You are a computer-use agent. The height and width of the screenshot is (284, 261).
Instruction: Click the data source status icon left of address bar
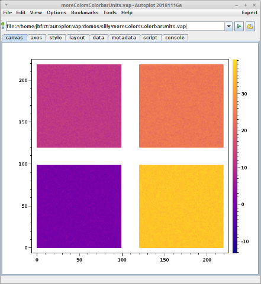(3, 26)
